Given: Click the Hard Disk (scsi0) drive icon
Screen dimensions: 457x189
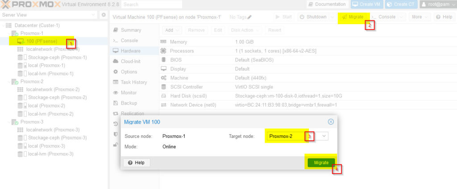Looking at the screenshot, I should (163, 96).
